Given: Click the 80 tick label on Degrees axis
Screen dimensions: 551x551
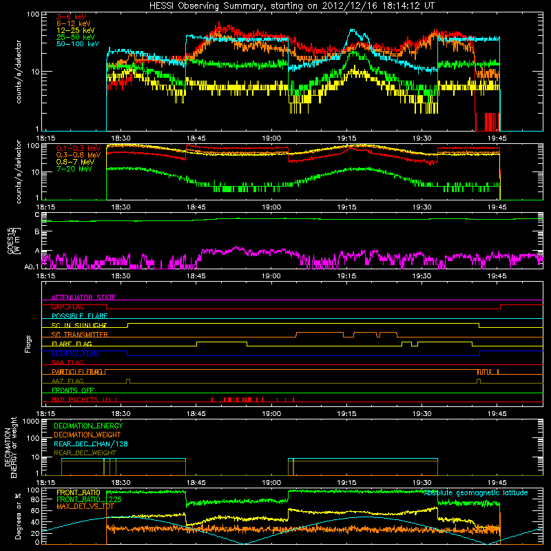Looking at the screenshot, I should pyautogui.click(x=35, y=499).
